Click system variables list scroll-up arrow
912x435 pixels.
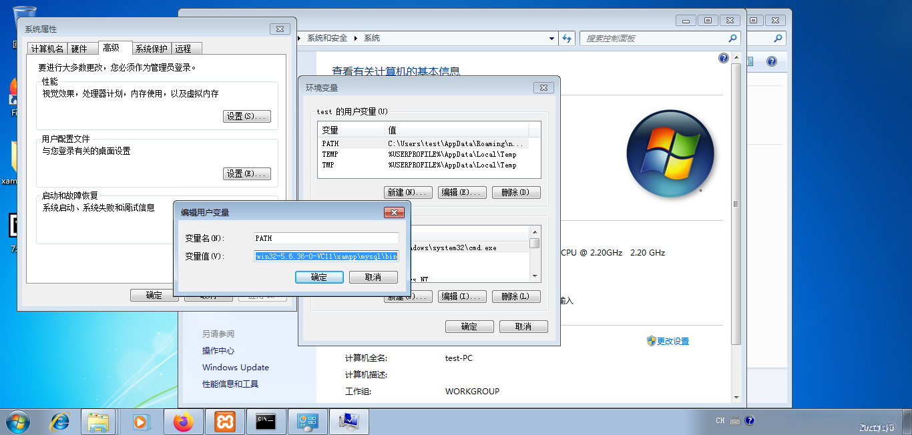coord(534,232)
